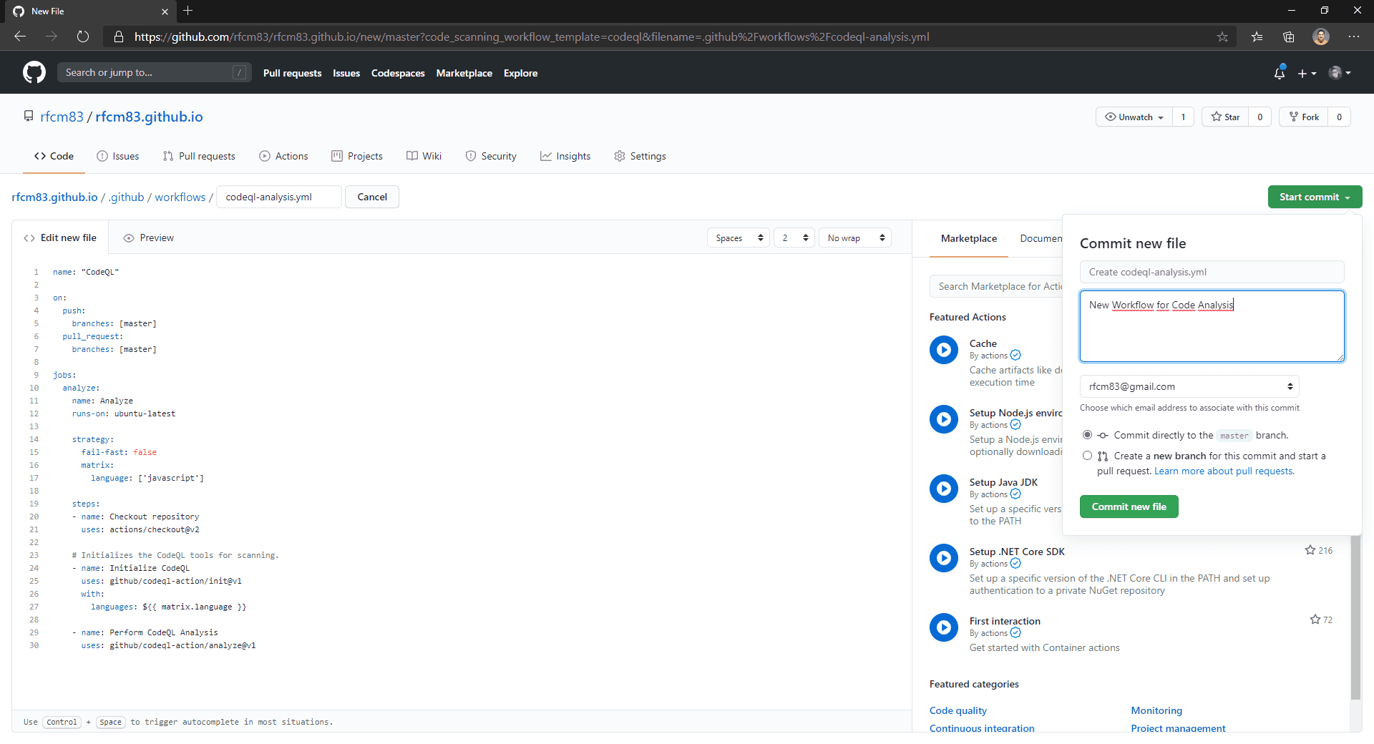
Task: Reload the page with refresh icon
Action: 83,36
